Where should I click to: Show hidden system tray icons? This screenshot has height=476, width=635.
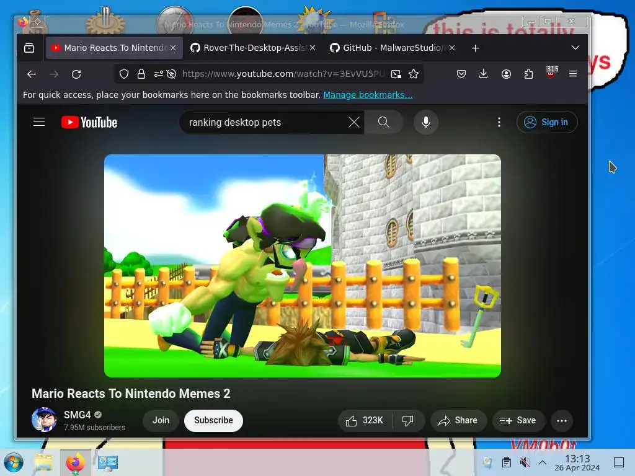click(543, 462)
